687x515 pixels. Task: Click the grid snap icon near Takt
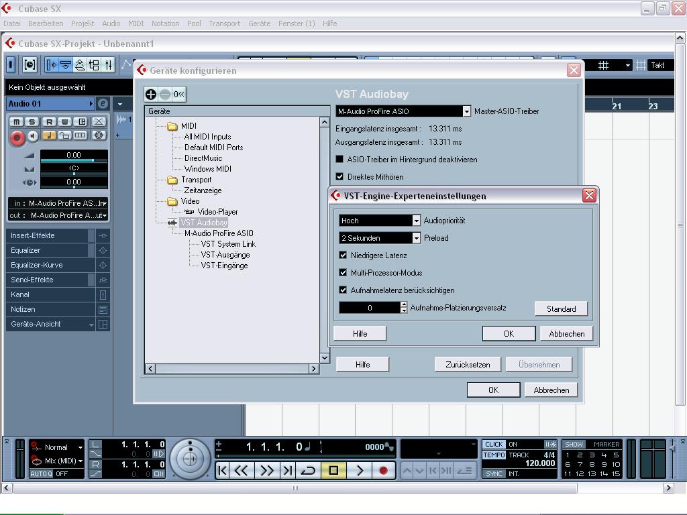point(641,65)
